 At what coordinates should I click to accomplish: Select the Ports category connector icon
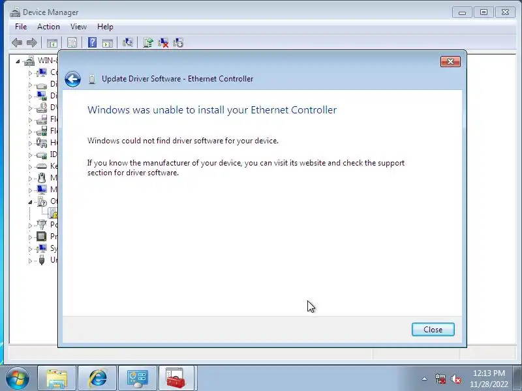tap(42, 225)
